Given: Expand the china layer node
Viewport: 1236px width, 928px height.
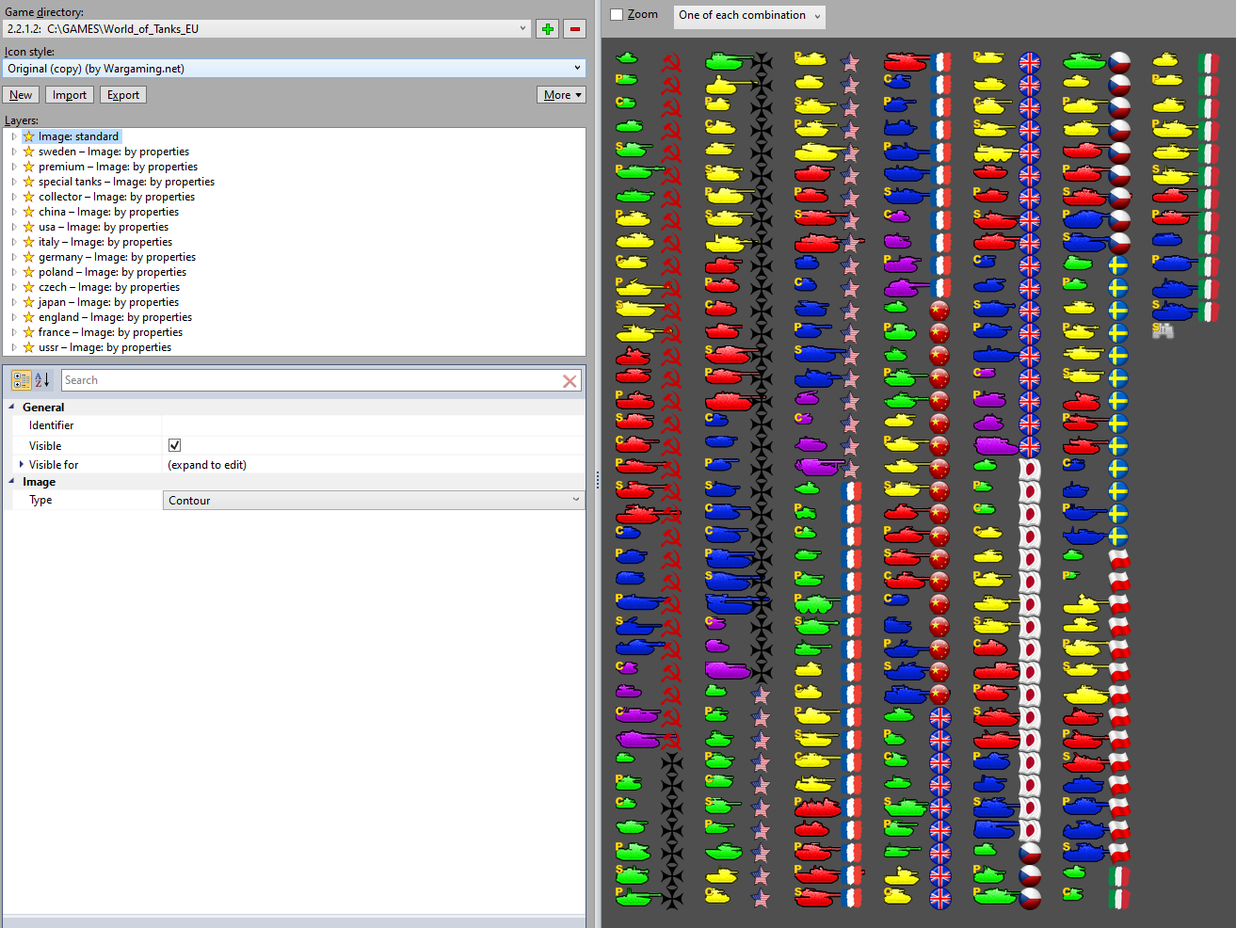Looking at the screenshot, I should (14, 212).
